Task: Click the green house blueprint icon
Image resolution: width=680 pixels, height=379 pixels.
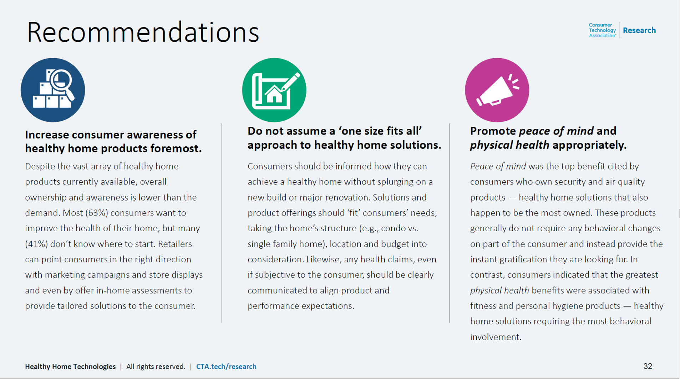Action: [274, 90]
